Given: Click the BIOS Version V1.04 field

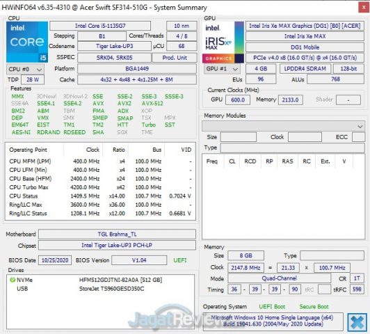Looking at the screenshot, I should pos(139,260).
